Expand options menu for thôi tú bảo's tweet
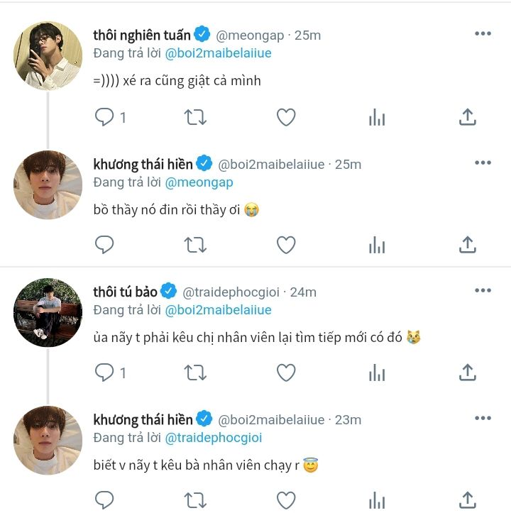This screenshot has height=513, width=511. point(483,291)
